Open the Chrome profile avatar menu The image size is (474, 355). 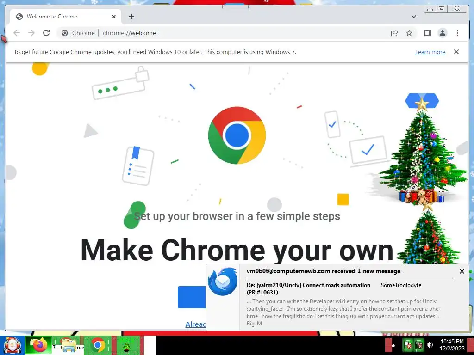[x=442, y=33]
